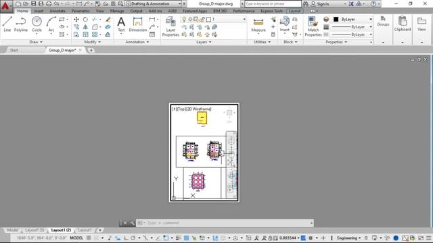Open the Text tool

tap(121, 24)
